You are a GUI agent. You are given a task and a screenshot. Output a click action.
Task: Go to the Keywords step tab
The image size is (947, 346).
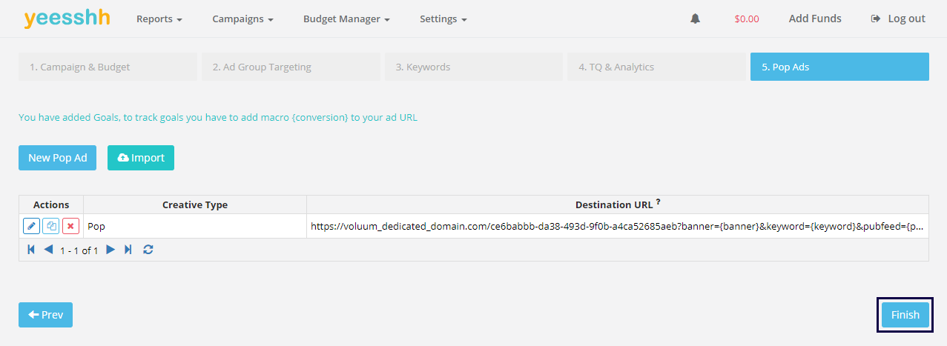(x=473, y=67)
